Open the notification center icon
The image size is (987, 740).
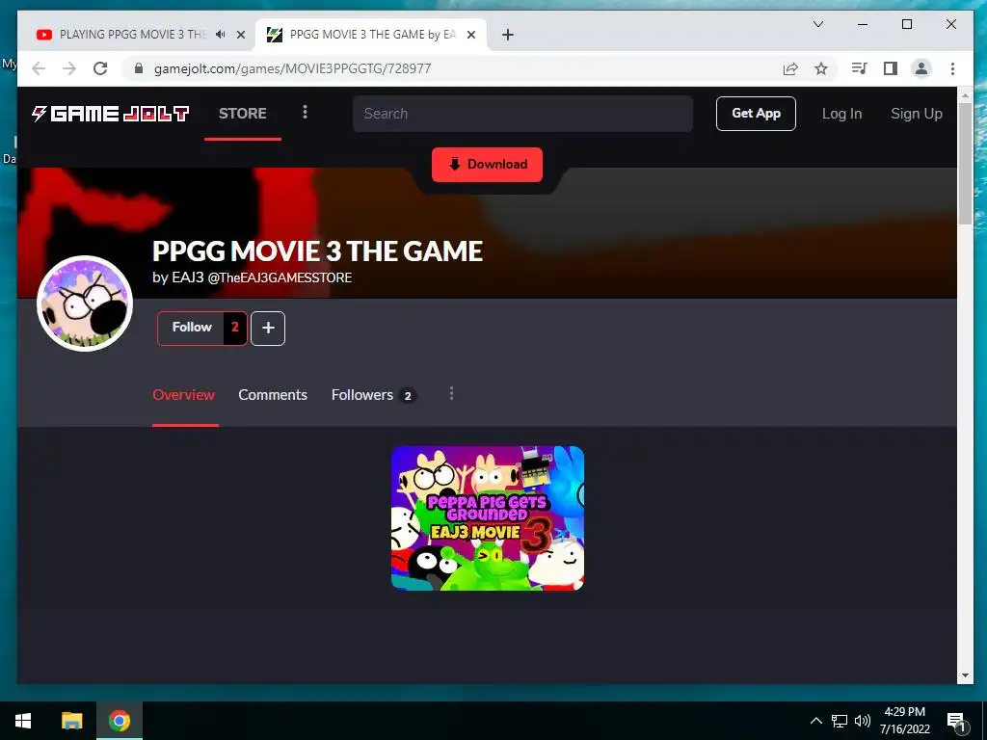pyautogui.click(x=956, y=721)
